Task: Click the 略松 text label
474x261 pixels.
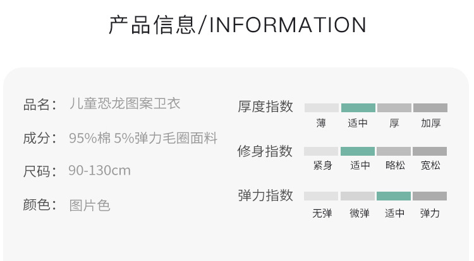Action: (394, 166)
